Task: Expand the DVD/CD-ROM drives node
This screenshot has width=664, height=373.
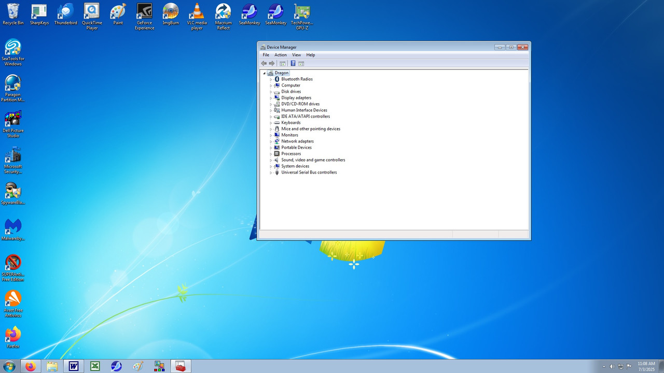Action: coord(271,104)
